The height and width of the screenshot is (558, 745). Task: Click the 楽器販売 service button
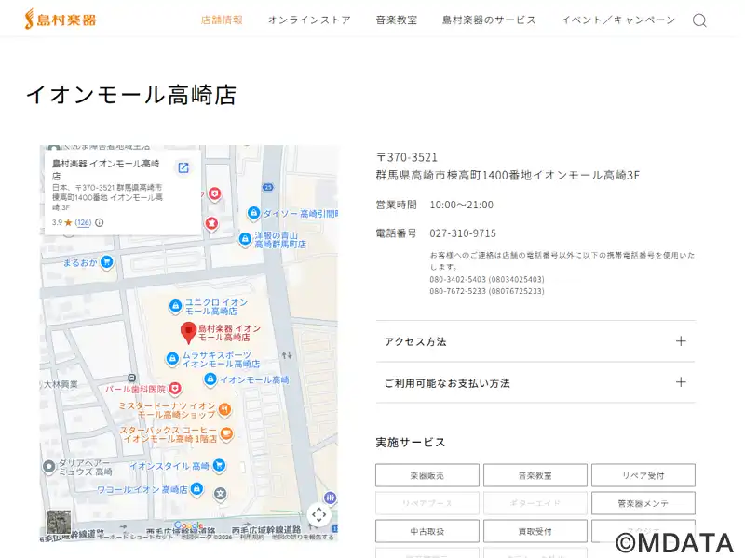point(427,475)
